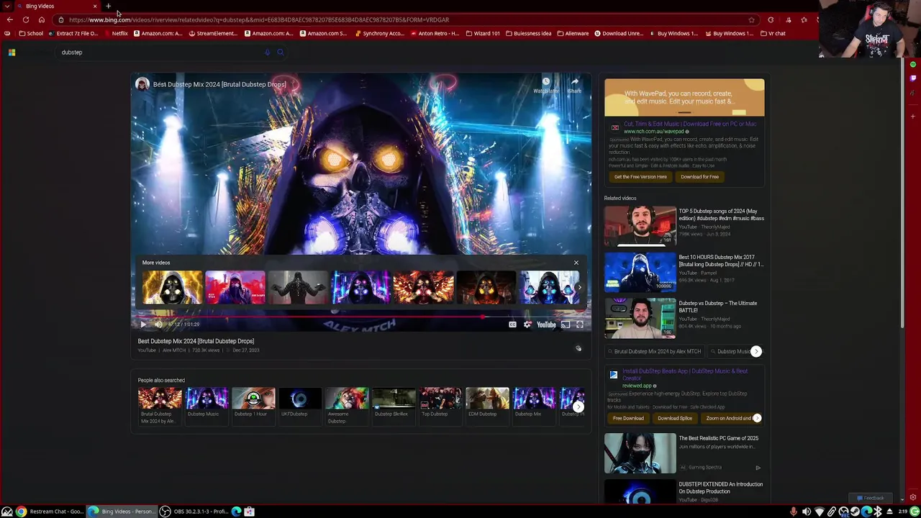Screen dimensions: 921x518
Task: Select the red hooded figure video thumbnail
Action: (x=235, y=287)
